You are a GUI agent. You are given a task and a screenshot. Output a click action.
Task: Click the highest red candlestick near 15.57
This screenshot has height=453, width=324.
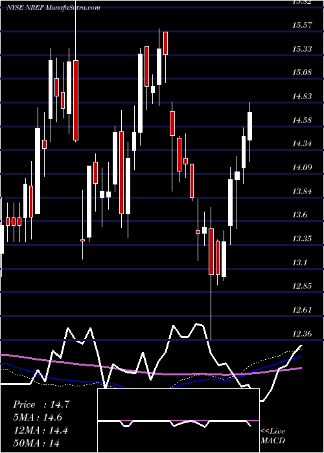(x=165, y=43)
